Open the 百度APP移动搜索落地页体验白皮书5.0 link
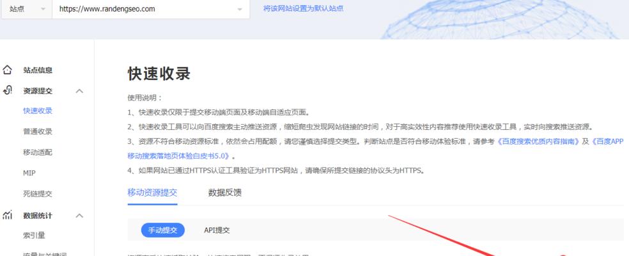Viewport: 629px width, 256px height. coord(180,156)
